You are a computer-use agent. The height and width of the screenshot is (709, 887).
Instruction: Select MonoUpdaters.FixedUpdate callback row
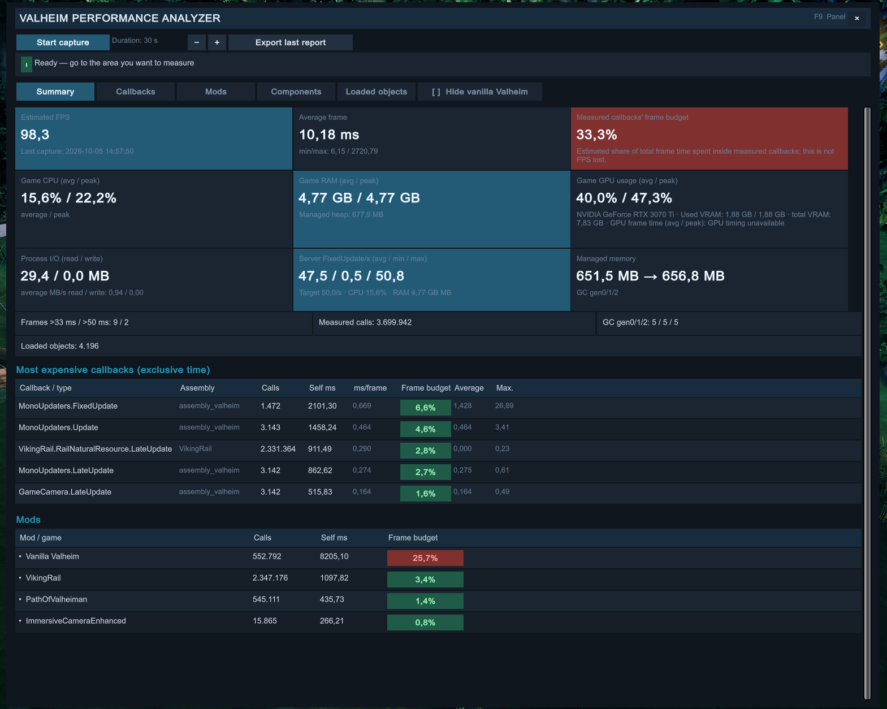[x=438, y=407]
